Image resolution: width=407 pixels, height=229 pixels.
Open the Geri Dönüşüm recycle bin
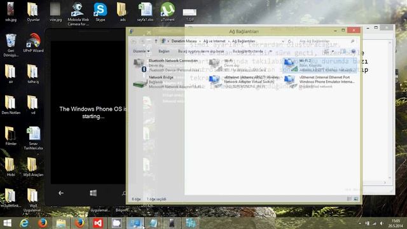click(11, 45)
